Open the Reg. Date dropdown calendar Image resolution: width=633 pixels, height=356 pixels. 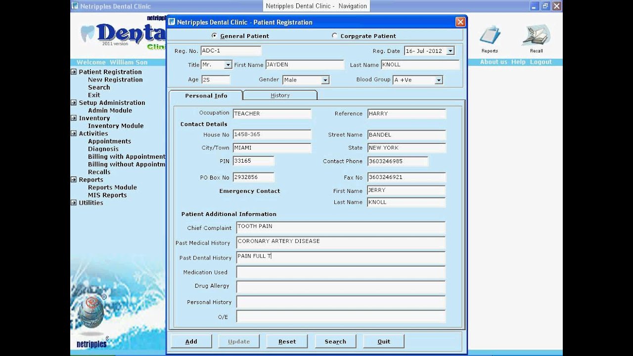pos(450,51)
